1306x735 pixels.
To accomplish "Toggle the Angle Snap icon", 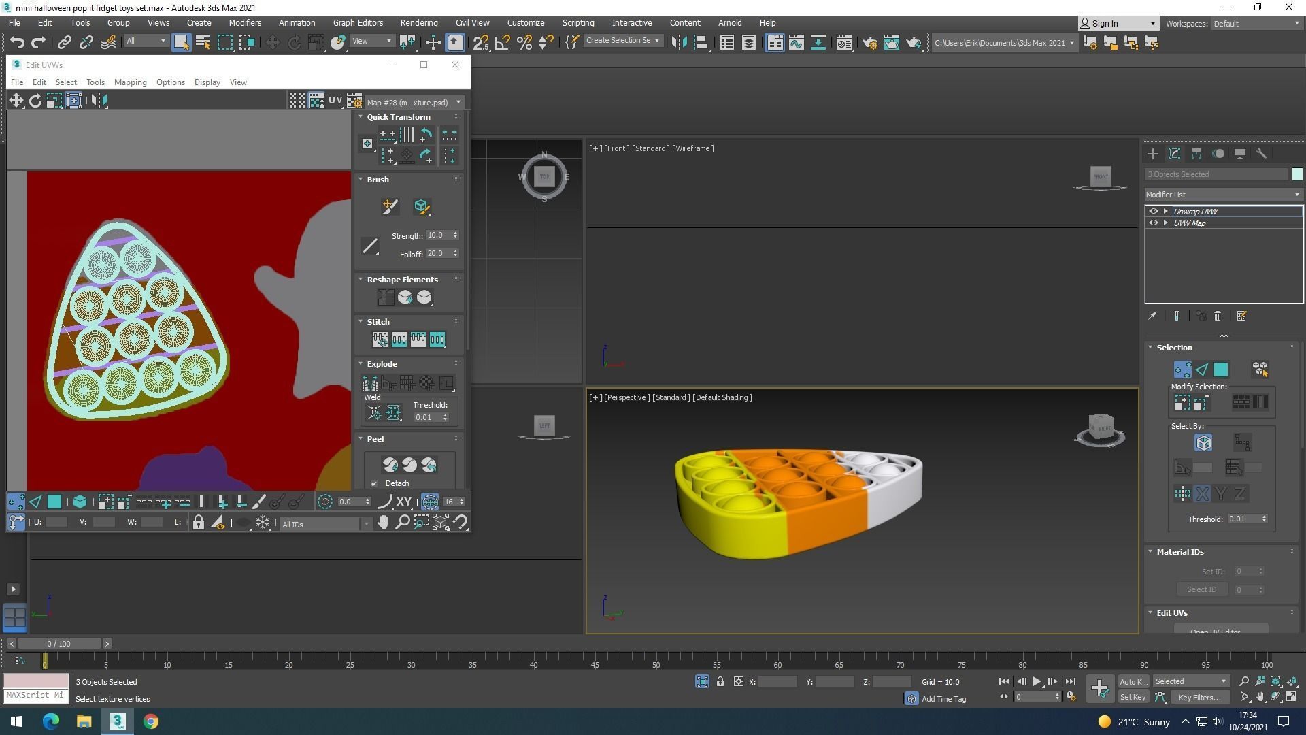I will tap(503, 42).
